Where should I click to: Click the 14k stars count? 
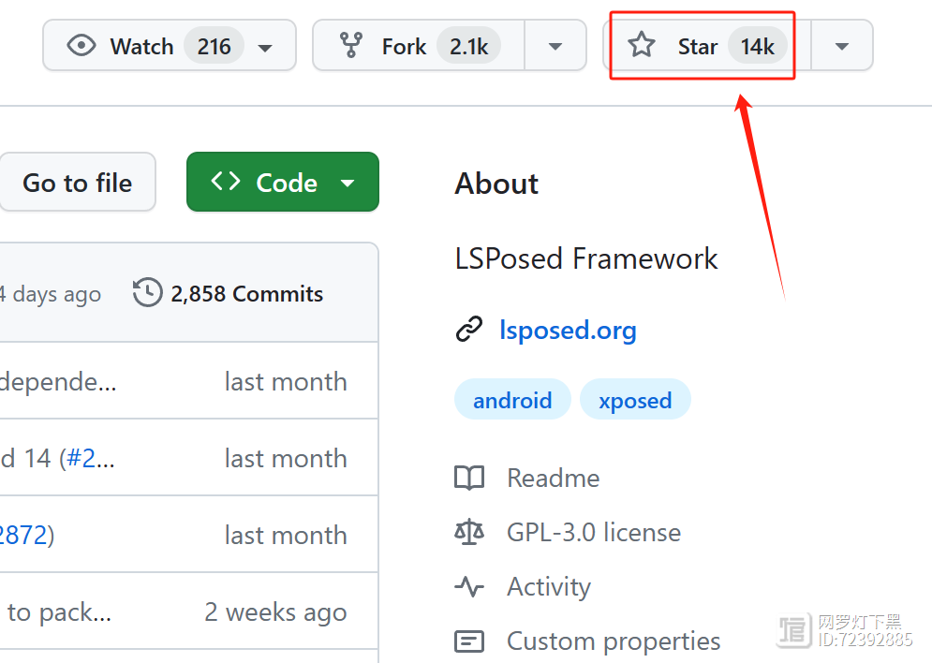[x=757, y=46]
